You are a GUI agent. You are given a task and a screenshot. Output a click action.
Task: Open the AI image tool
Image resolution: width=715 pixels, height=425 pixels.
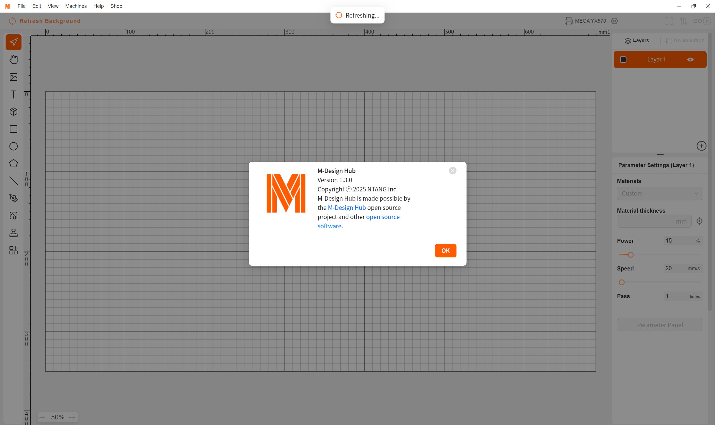point(13,216)
